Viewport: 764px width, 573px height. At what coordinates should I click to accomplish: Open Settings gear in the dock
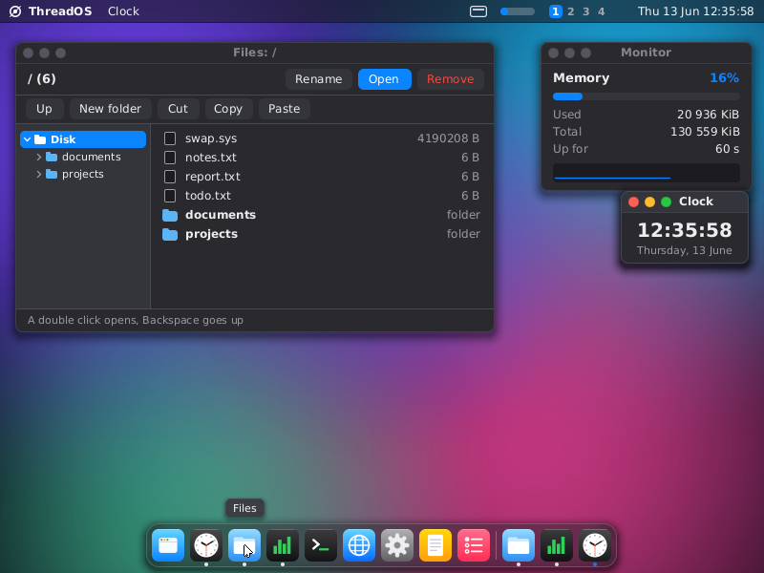point(397,545)
